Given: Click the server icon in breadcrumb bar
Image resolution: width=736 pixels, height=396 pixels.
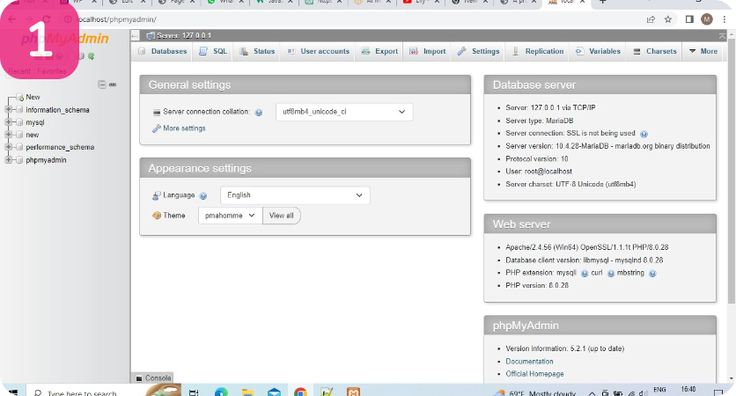Looking at the screenshot, I should [x=151, y=36].
